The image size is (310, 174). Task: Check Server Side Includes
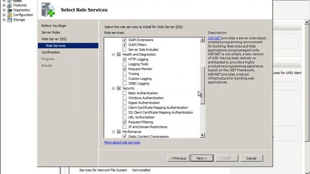[124, 49]
